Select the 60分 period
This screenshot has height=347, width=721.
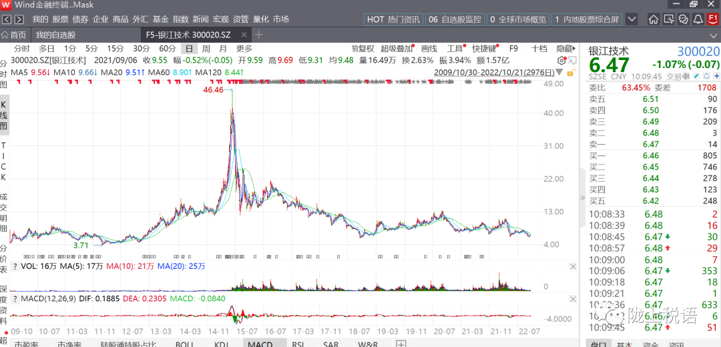168,49
